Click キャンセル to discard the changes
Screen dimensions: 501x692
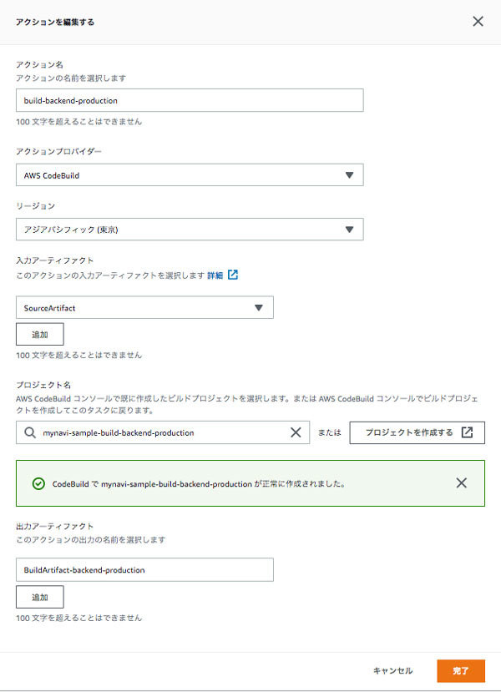[392, 671]
